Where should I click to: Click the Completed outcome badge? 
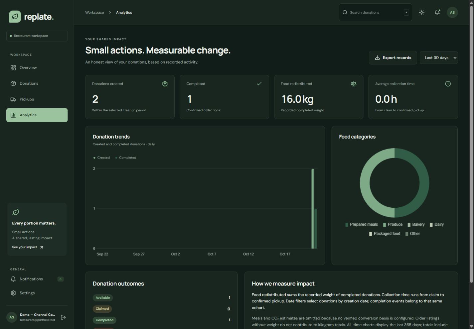104,320
